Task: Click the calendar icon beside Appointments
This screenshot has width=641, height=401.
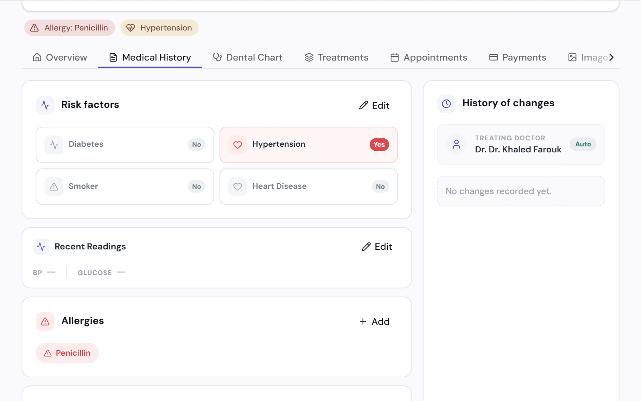Action: click(395, 57)
